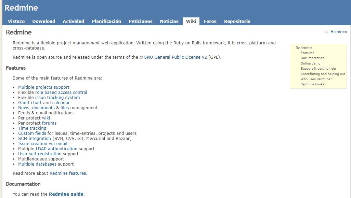351x198 pixels.
Task: Click Issue creation via email link
Action: pyautogui.click(x=42, y=144)
